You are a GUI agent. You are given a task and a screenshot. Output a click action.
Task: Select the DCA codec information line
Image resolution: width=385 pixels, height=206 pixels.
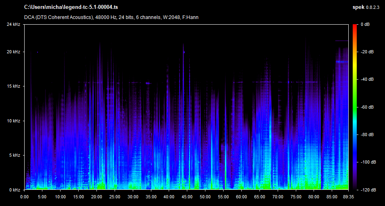tap(111, 17)
